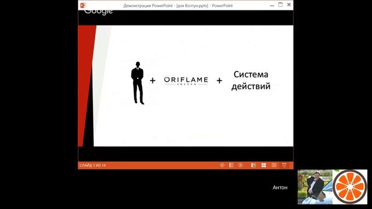Click 'Слайд 1 из 14' status text

(93, 165)
